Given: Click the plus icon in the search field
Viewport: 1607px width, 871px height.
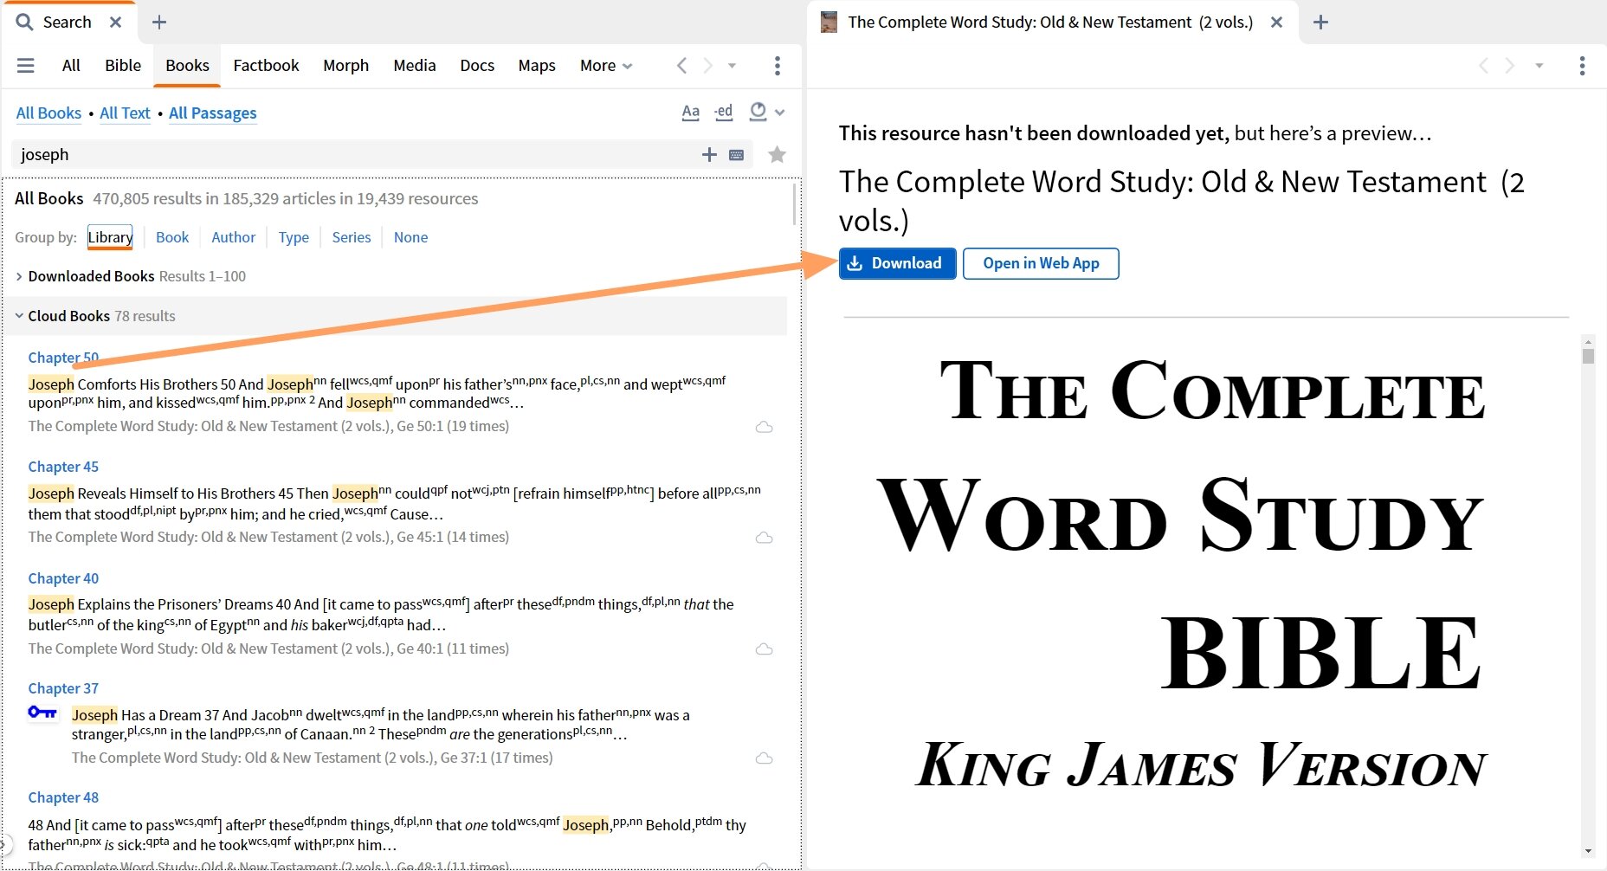Looking at the screenshot, I should pos(709,154).
